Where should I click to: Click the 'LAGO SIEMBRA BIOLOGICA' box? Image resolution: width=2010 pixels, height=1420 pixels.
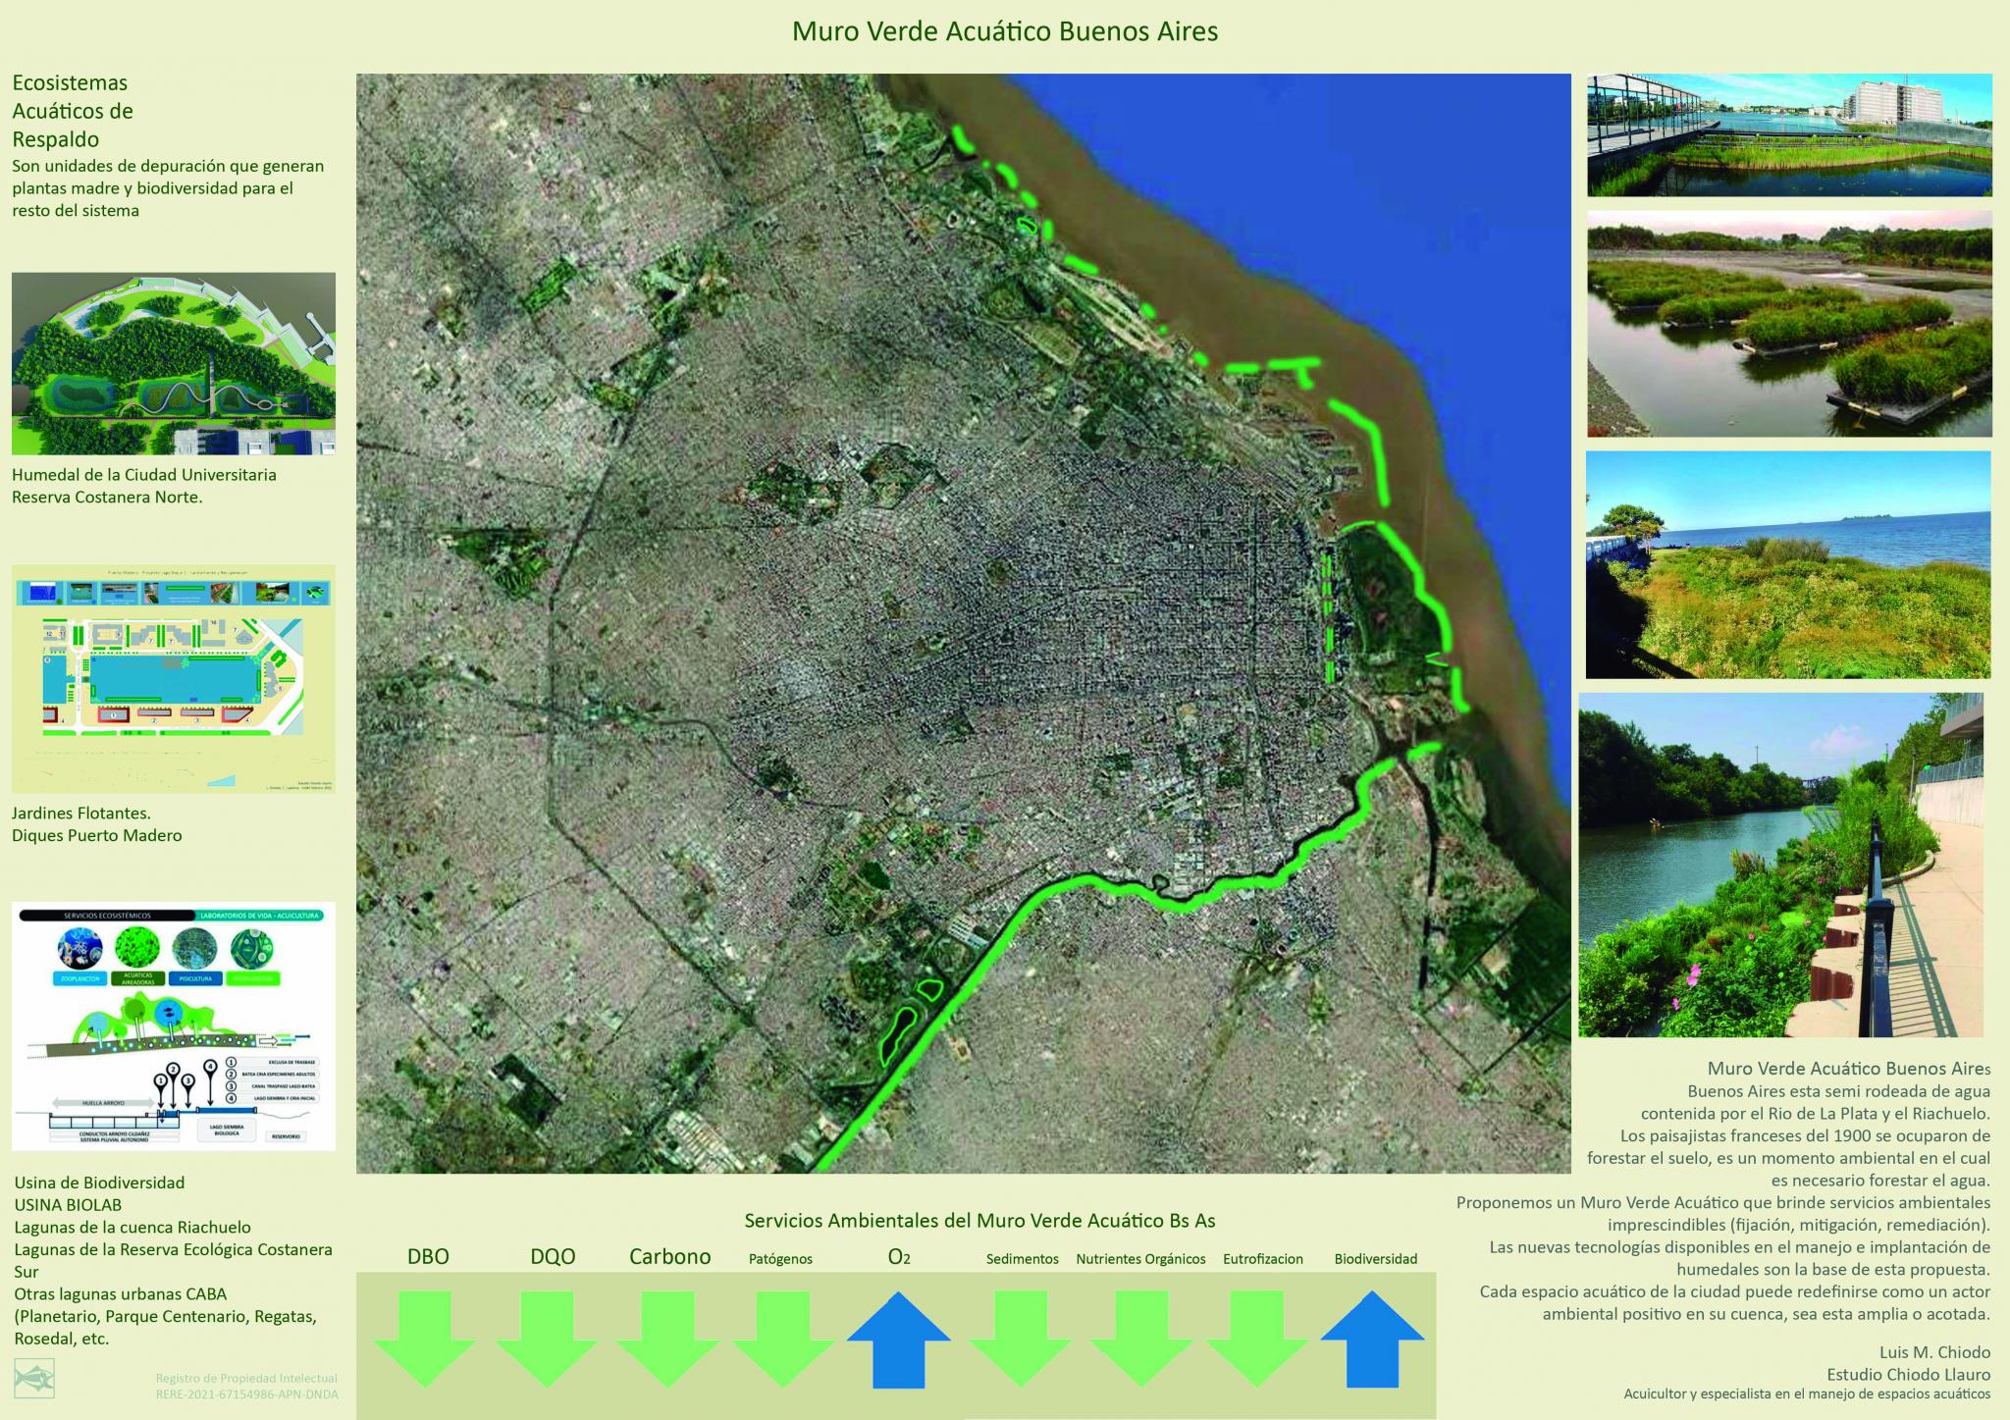(x=227, y=1130)
